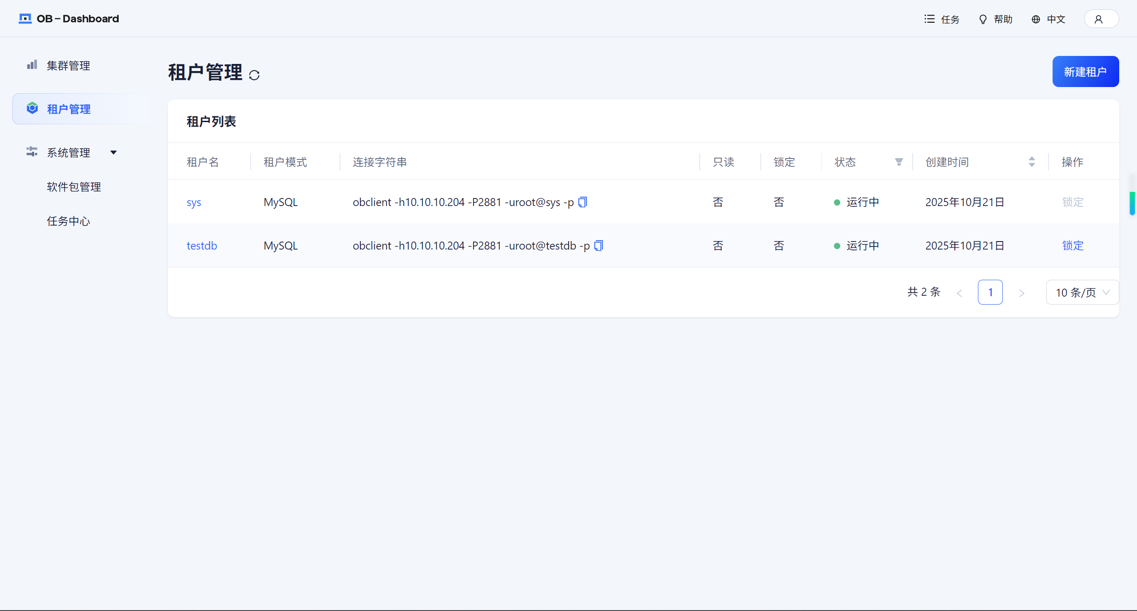This screenshot has width=1137, height=611.
Task: Click the refresh icon beside 租户管理 title
Action: [254, 75]
